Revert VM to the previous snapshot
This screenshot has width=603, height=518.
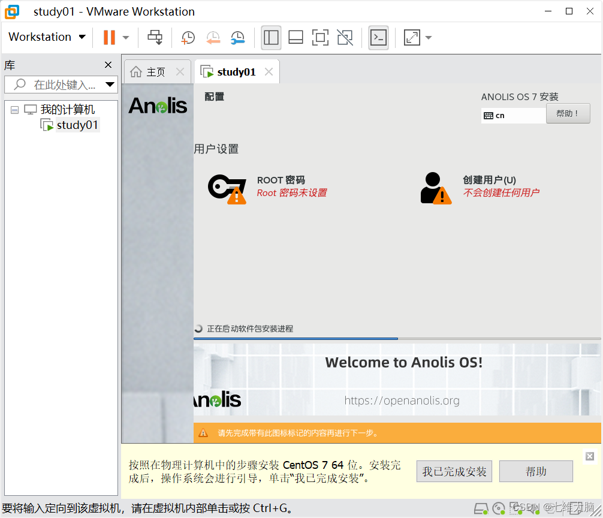[213, 38]
